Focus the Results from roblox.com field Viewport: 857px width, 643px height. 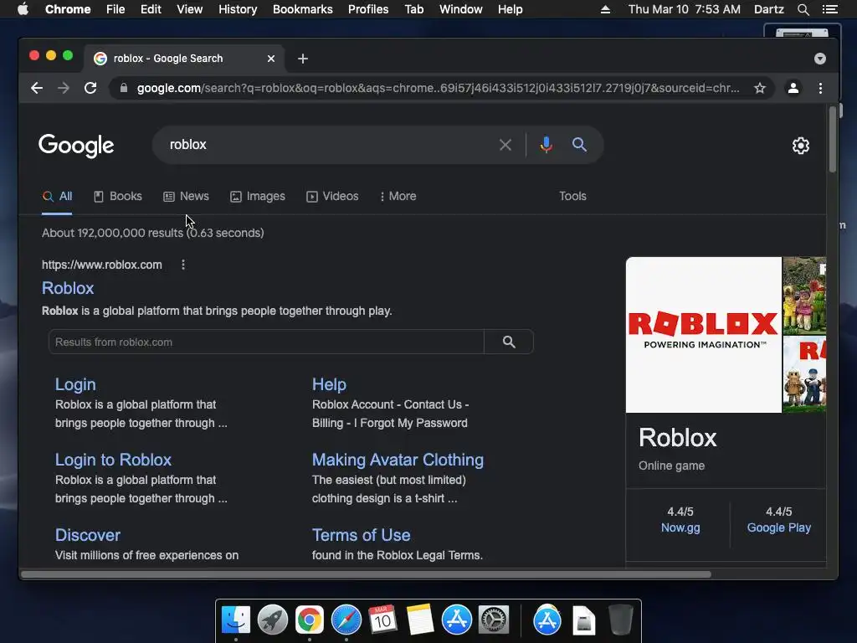[266, 342]
